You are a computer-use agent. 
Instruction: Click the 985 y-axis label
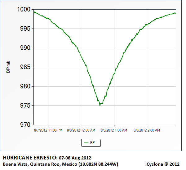click(25, 67)
